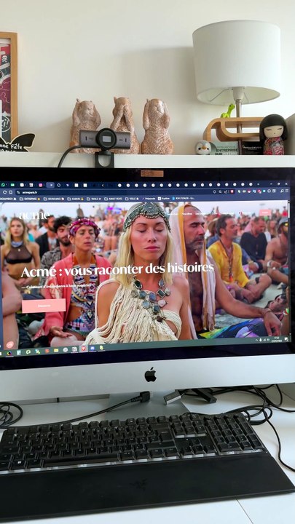Click the pink button in the site header
The height and width of the screenshot is (524, 295).
pos(265,213)
